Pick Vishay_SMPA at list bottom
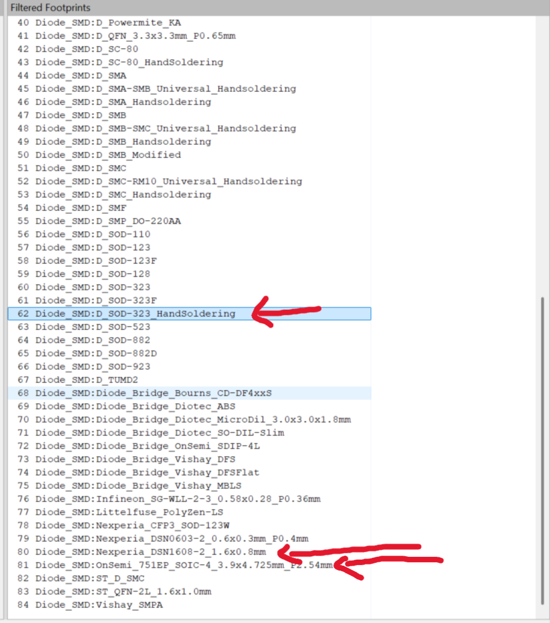 click(99, 605)
